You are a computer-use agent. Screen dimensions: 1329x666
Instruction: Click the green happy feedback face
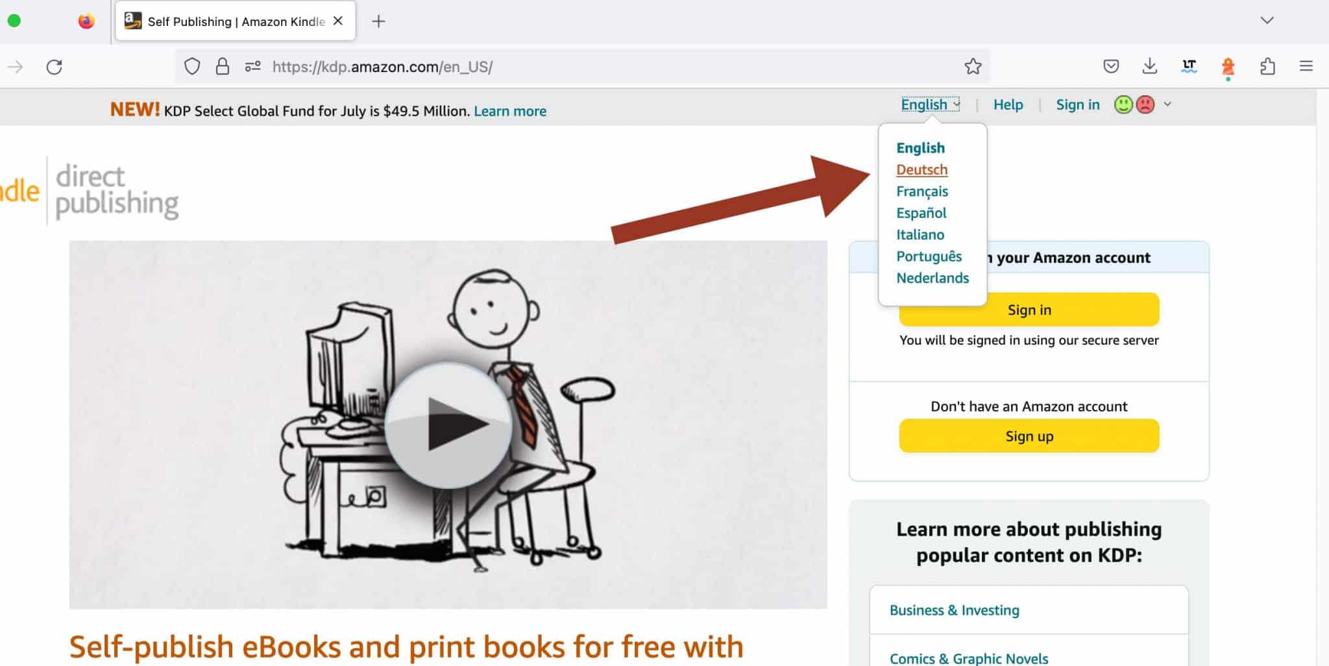click(1123, 105)
